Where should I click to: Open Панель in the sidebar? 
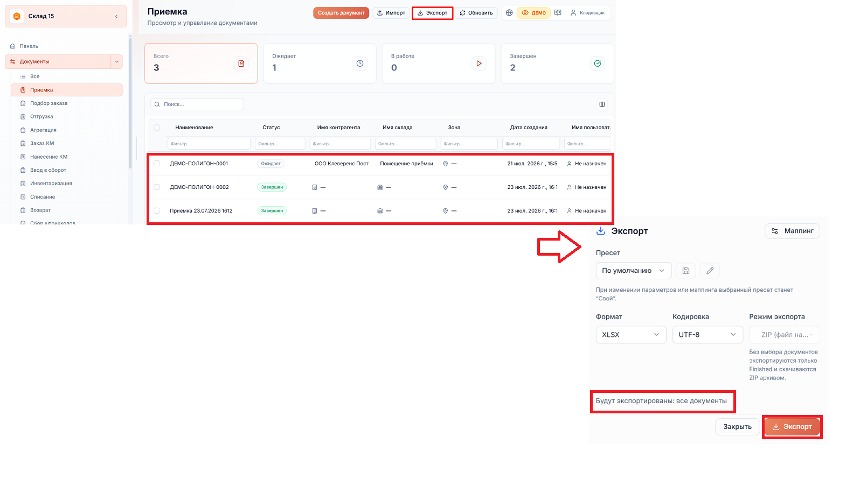coord(29,46)
